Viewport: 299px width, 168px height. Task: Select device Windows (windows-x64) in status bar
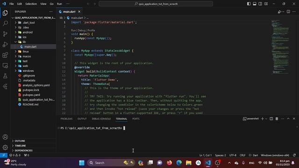click(275, 155)
